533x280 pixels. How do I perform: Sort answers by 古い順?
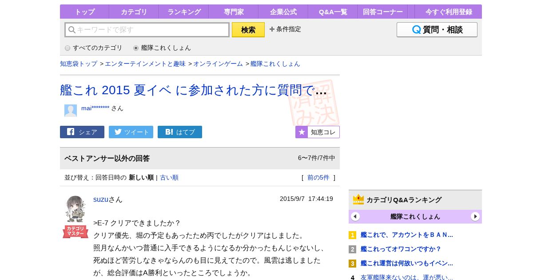[169, 177]
